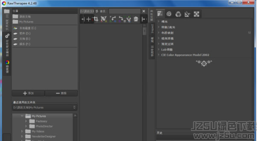The image size is (257, 141).
Task: Click the plus Add place button
Action: point(28,93)
